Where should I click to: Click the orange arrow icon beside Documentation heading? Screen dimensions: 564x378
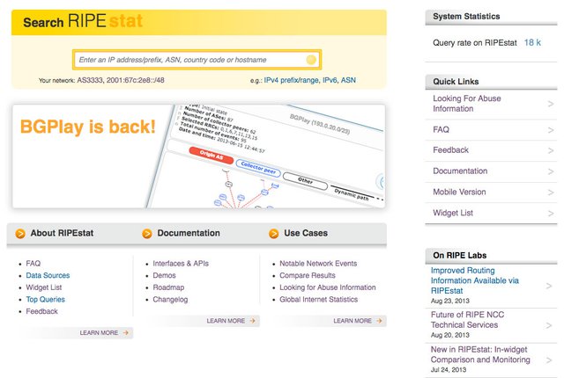pos(147,234)
